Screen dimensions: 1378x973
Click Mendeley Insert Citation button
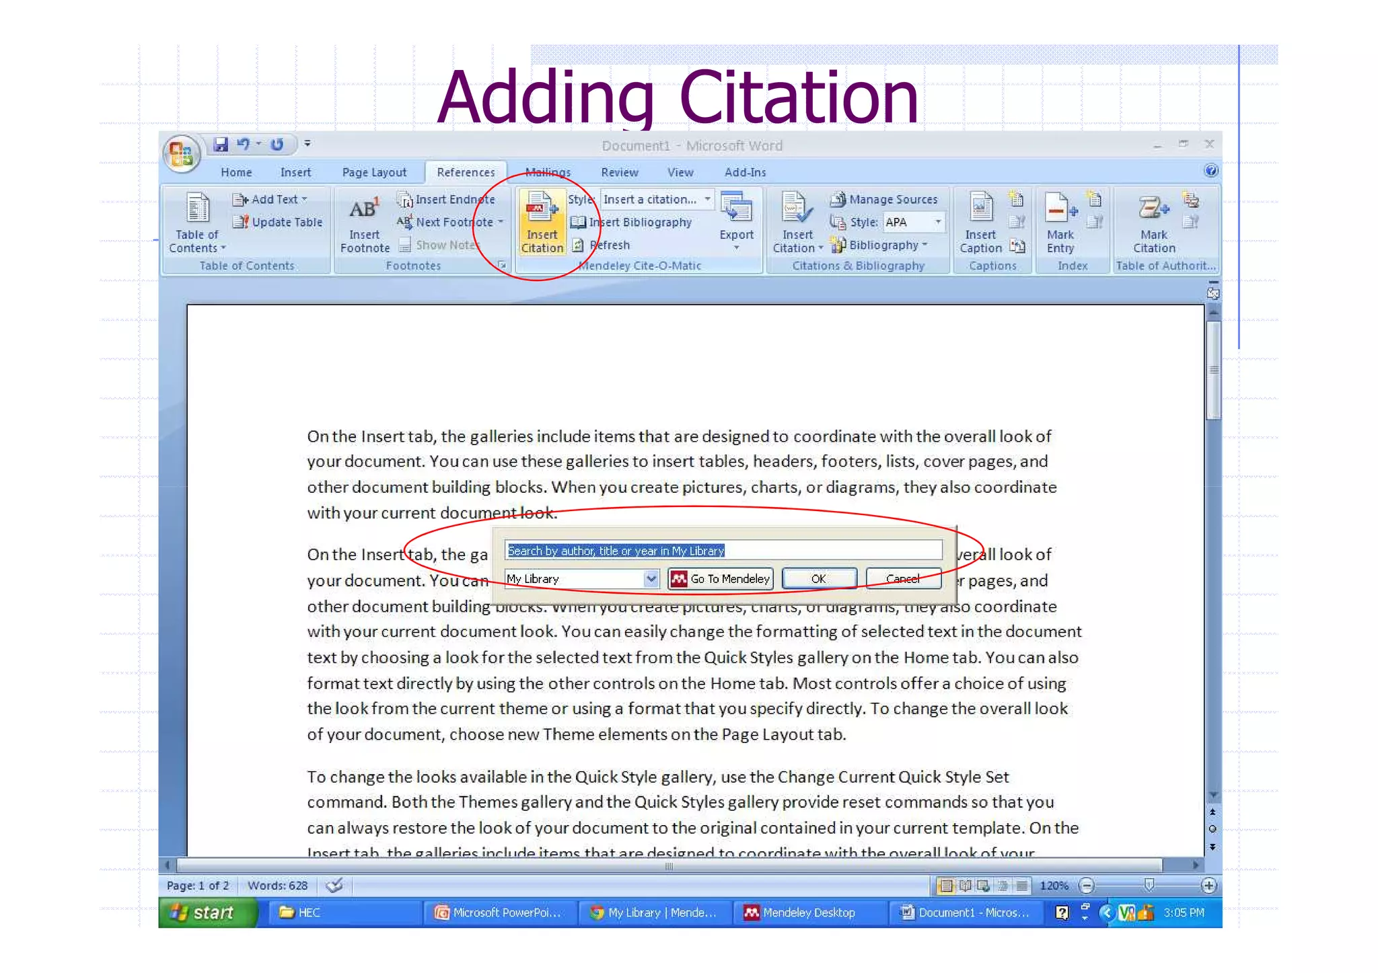pos(542,223)
